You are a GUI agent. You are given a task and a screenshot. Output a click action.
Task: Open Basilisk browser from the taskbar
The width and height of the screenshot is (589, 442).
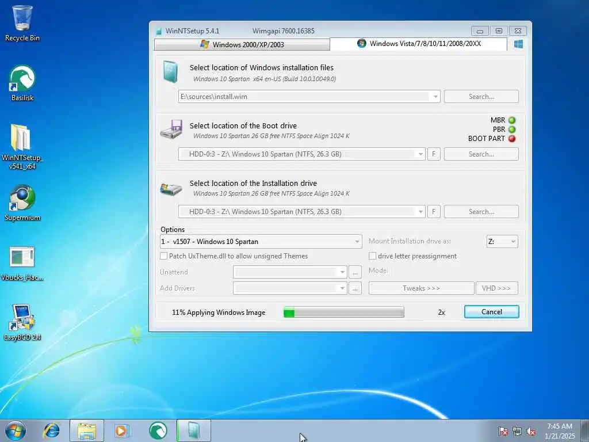158,430
